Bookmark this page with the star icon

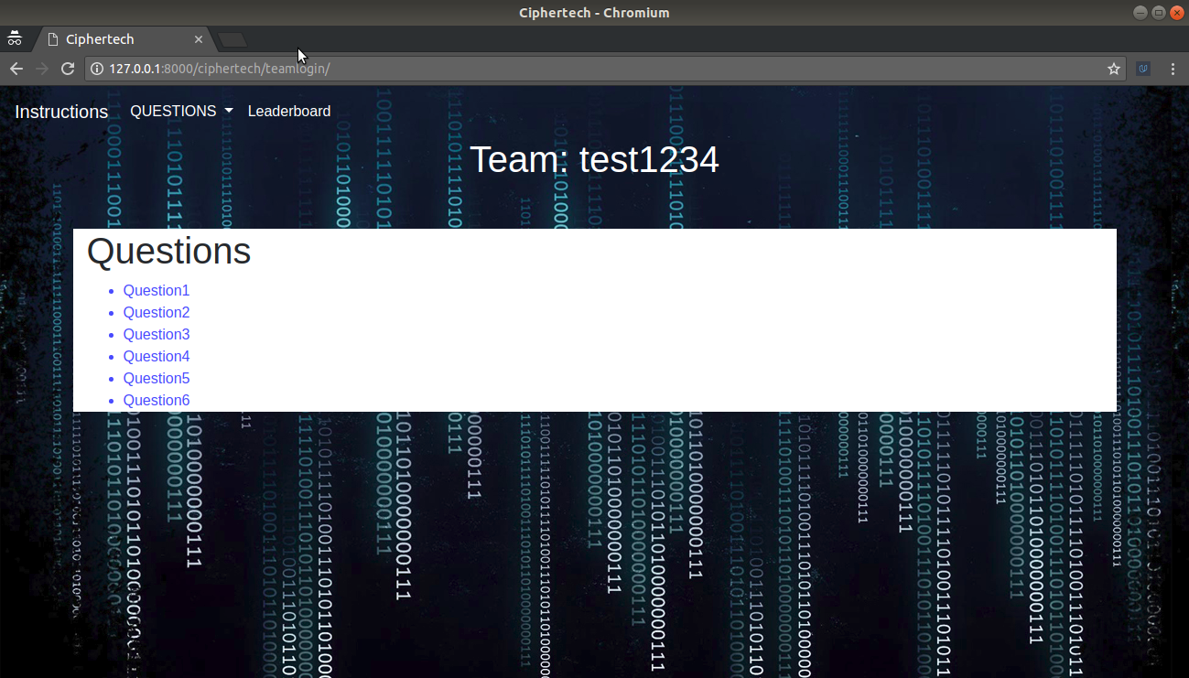1114,69
